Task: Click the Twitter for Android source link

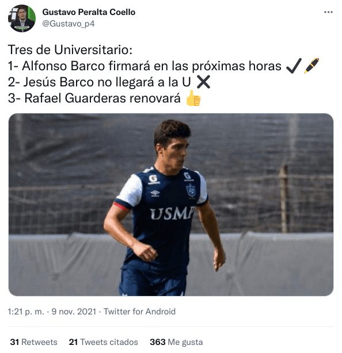Action: [x=139, y=312]
